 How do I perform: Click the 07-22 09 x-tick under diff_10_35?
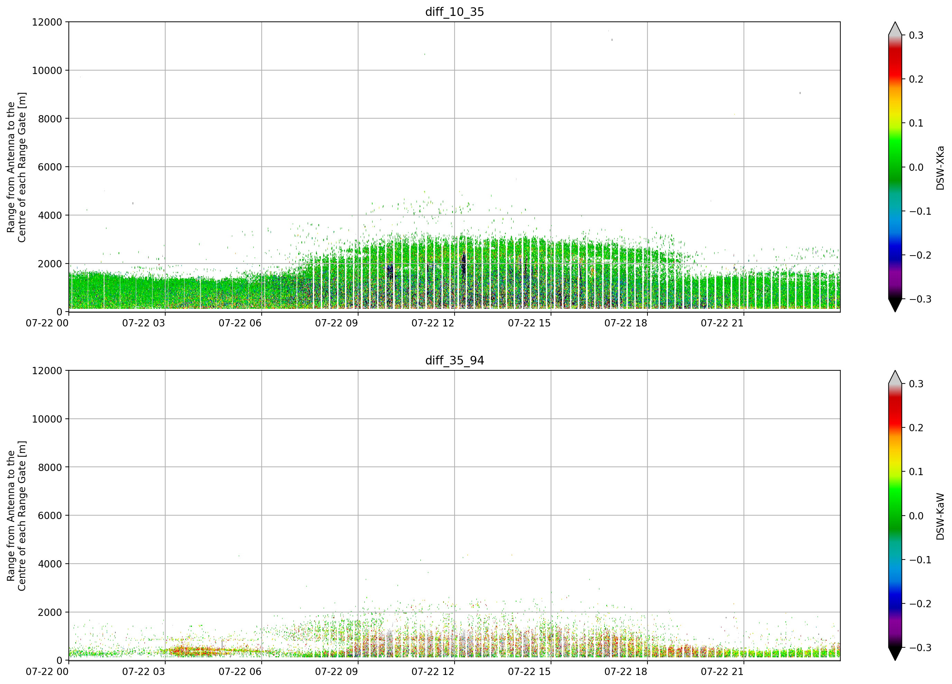(x=337, y=323)
